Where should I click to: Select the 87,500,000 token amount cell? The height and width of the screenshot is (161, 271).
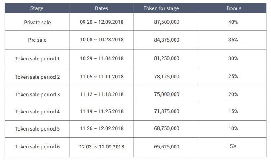click(167, 22)
